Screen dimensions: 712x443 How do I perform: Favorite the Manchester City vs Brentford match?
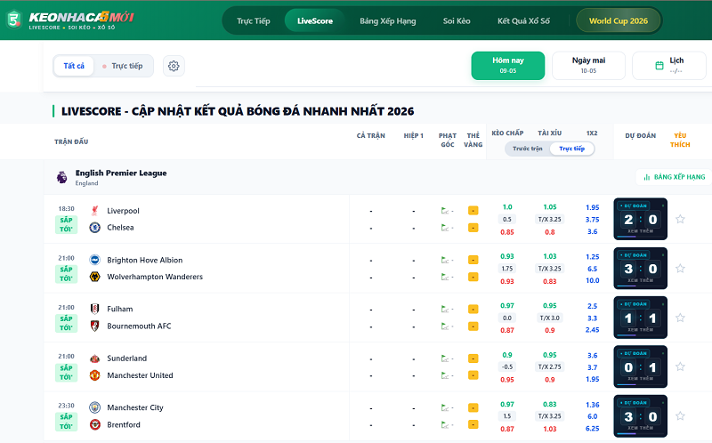tap(680, 415)
